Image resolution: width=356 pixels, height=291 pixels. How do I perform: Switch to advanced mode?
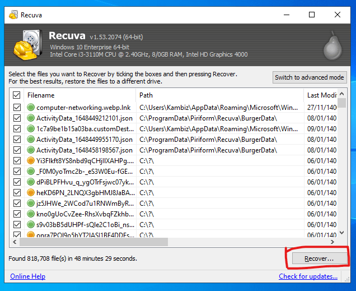click(310, 77)
